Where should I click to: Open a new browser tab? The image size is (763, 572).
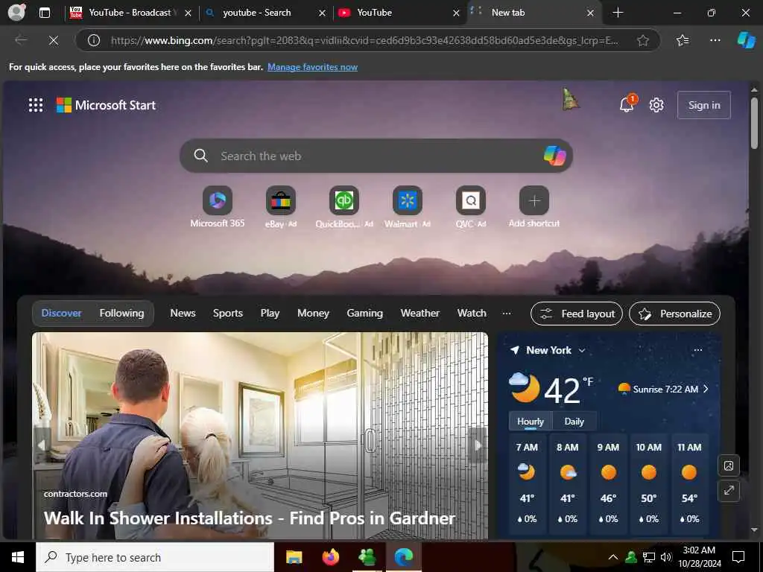click(x=618, y=13)
